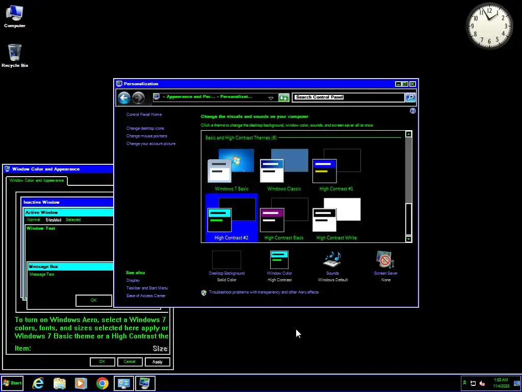Open Taskbar and Start Menu link
Screen dimensions: 522x392
pos(147,288)
